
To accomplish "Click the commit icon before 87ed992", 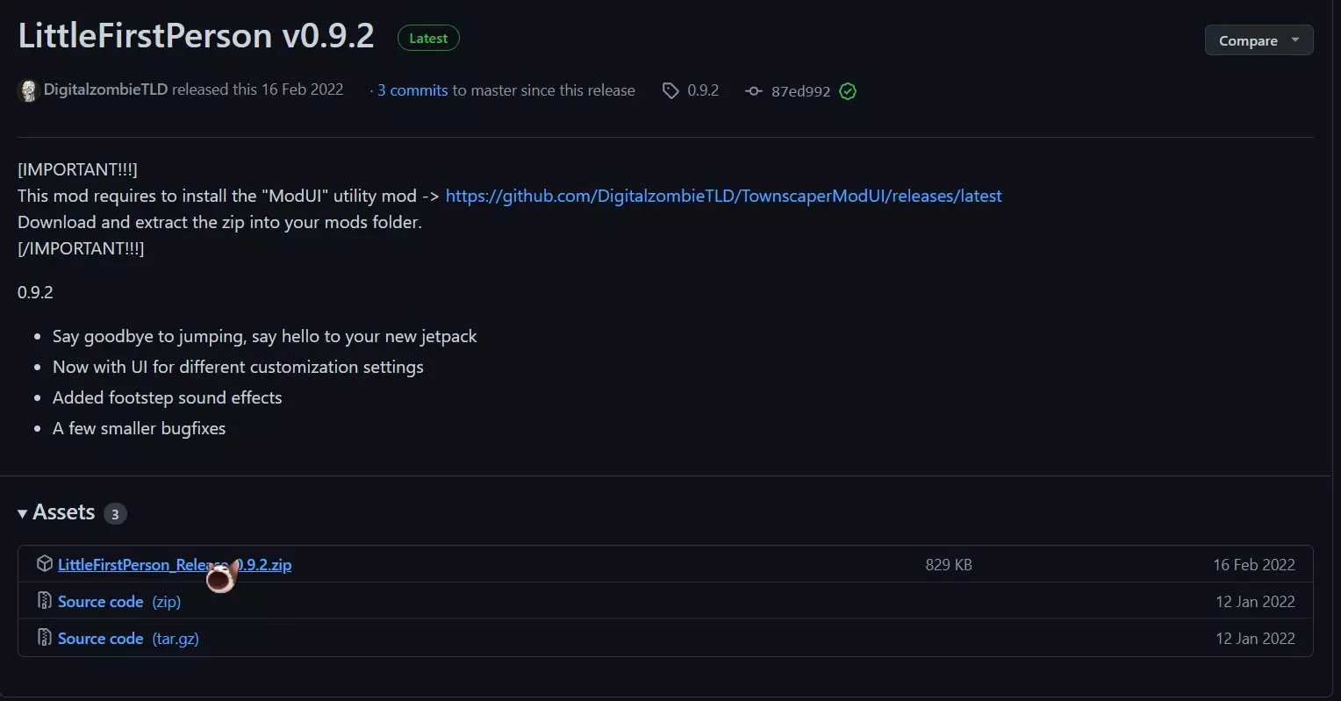I will click(753, 91).
